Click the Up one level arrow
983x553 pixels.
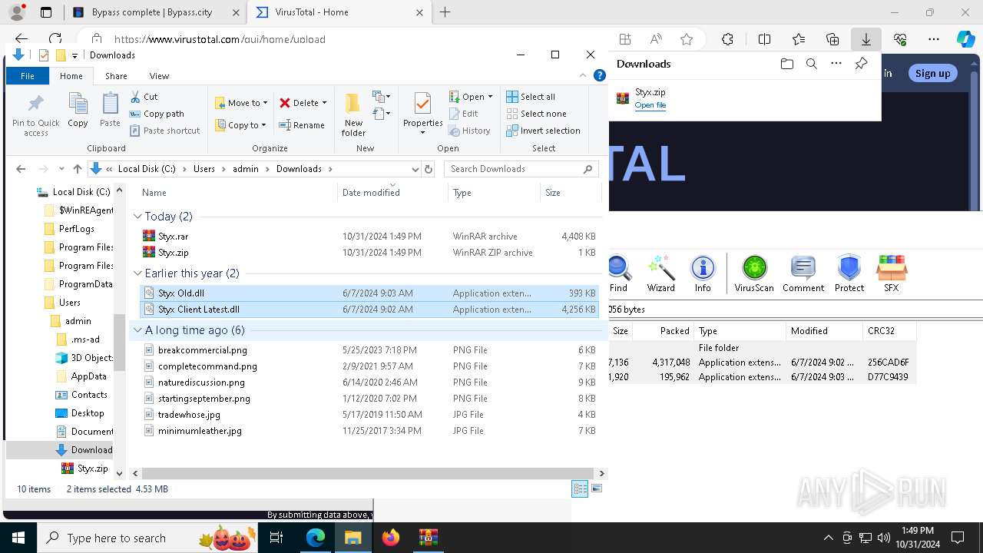coord(77,169)
